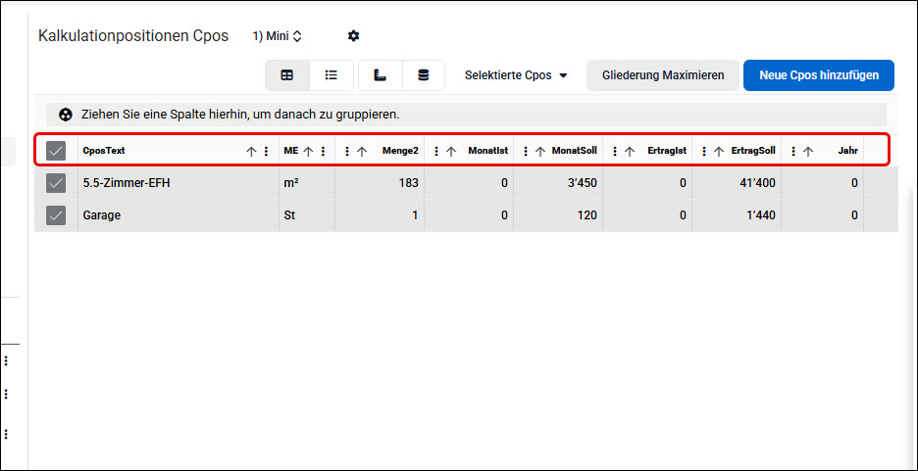Screen dimensions: 918x471
Task: Sort ascending by CposText column arrow
Action: click(x=251, y=152)
